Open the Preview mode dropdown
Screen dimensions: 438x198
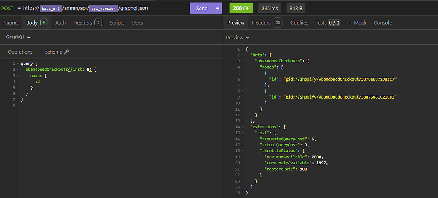click(x=237, y=38)
